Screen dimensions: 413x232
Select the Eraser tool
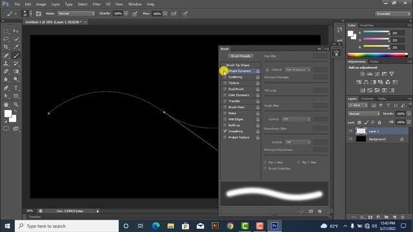pos(6,72)
